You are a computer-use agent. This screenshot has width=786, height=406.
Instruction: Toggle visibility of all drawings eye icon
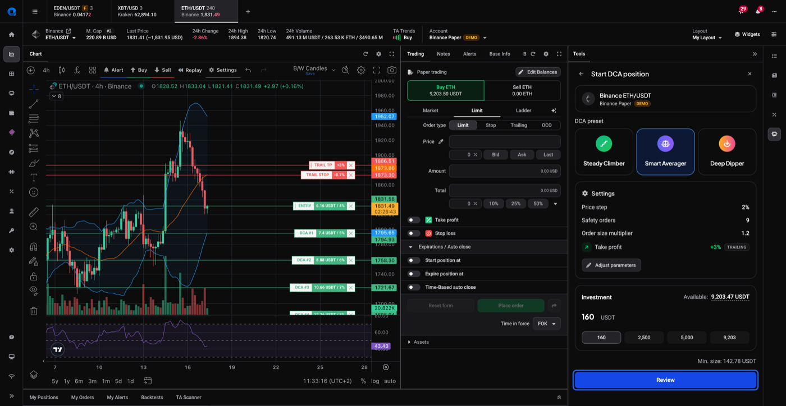(x=34, y=290)
